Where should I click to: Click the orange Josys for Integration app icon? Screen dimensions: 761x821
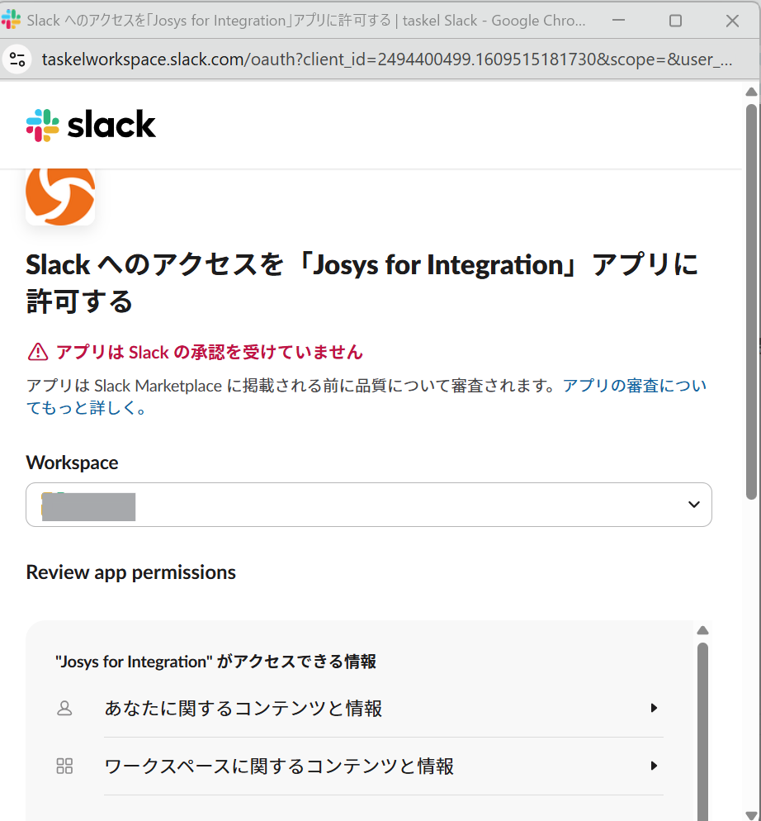click(60, 195)
